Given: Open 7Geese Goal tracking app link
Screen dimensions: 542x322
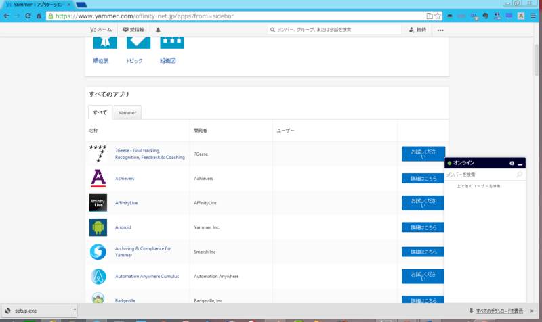Looking at the screenshot, I should [150, 154].
